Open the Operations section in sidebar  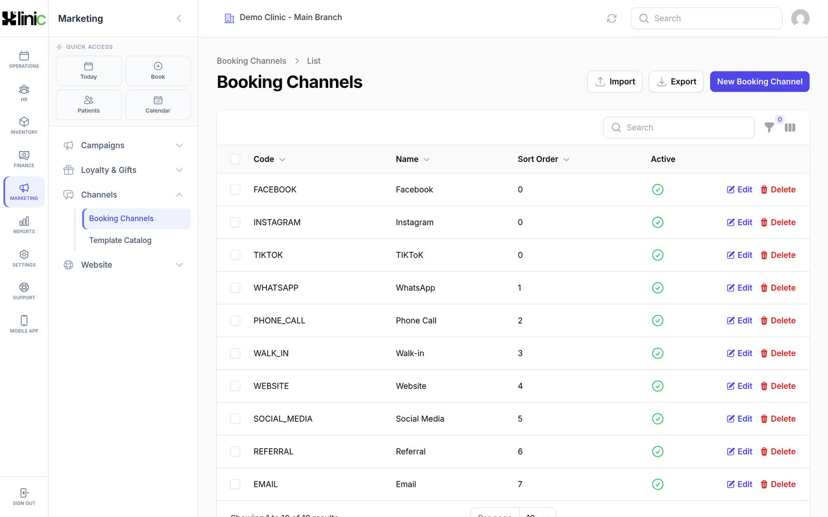point(24,59)
